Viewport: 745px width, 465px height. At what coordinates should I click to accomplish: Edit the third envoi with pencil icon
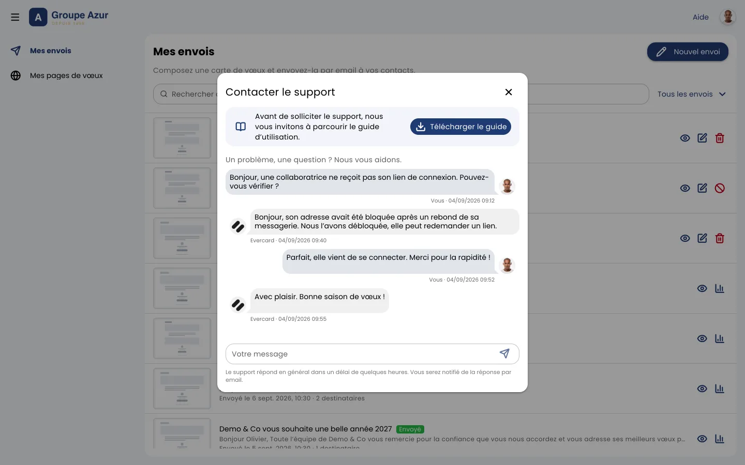702,238
